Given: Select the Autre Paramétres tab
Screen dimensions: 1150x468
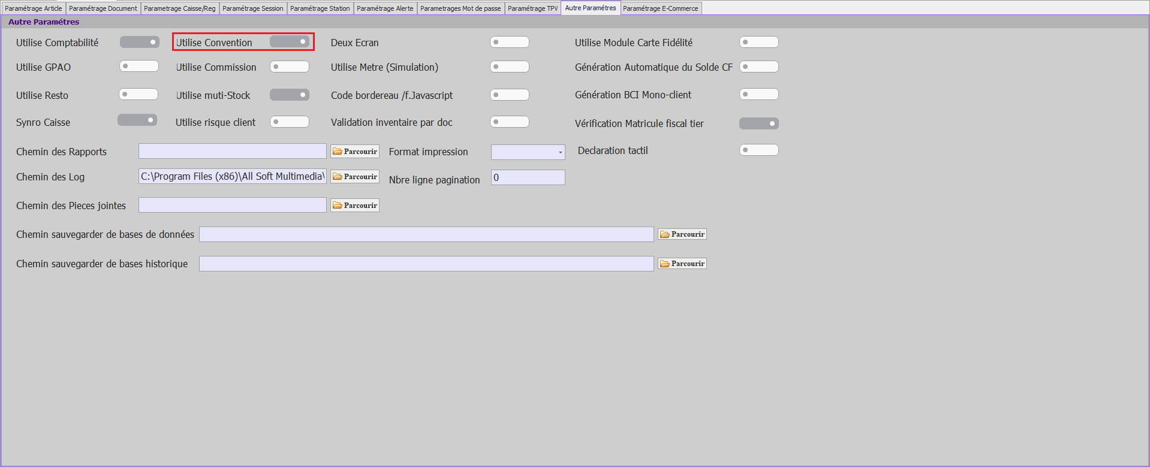Looking at the screenshot, I should tap(591, 8).
